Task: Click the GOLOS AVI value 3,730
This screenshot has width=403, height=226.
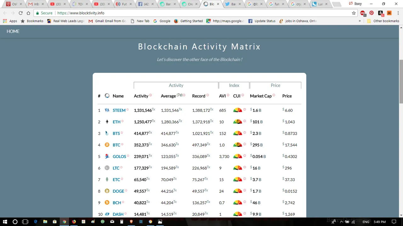Action: point(224,157)
